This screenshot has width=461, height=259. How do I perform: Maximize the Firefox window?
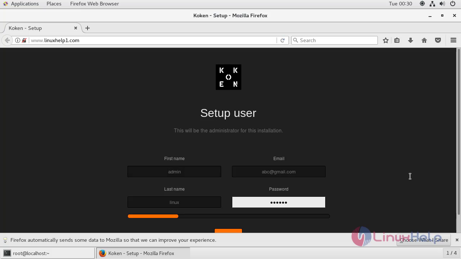[x=442, y=15]
